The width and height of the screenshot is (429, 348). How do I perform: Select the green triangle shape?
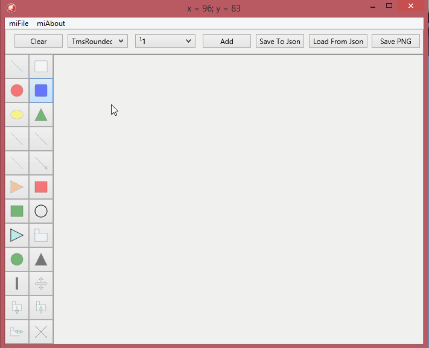coord(41,115)
